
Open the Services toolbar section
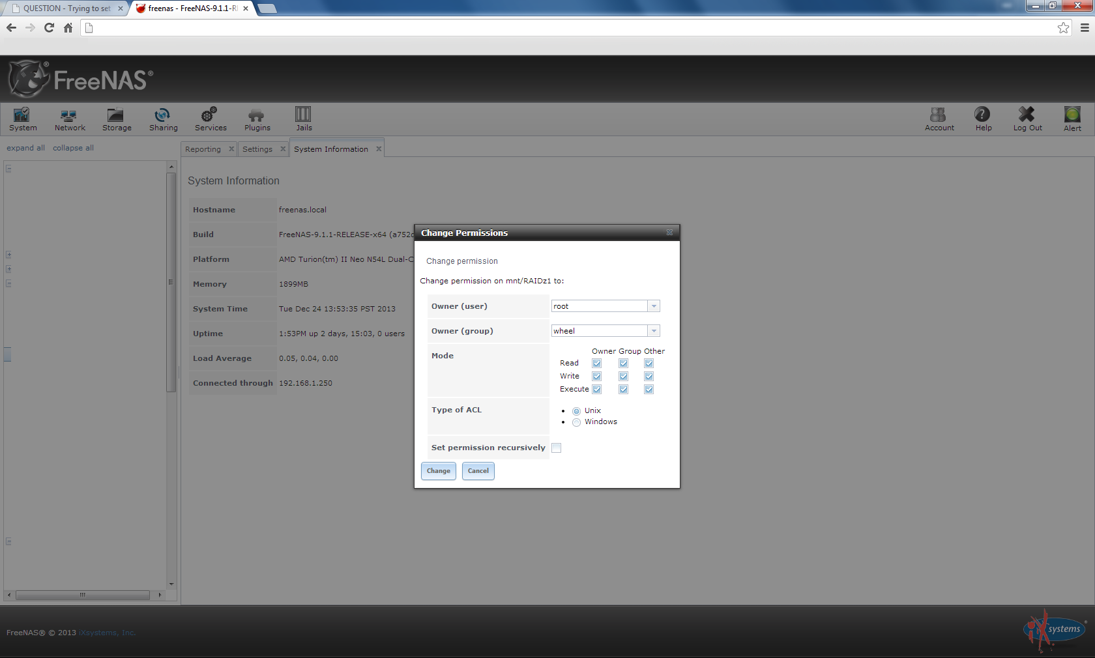click(211, 119)
